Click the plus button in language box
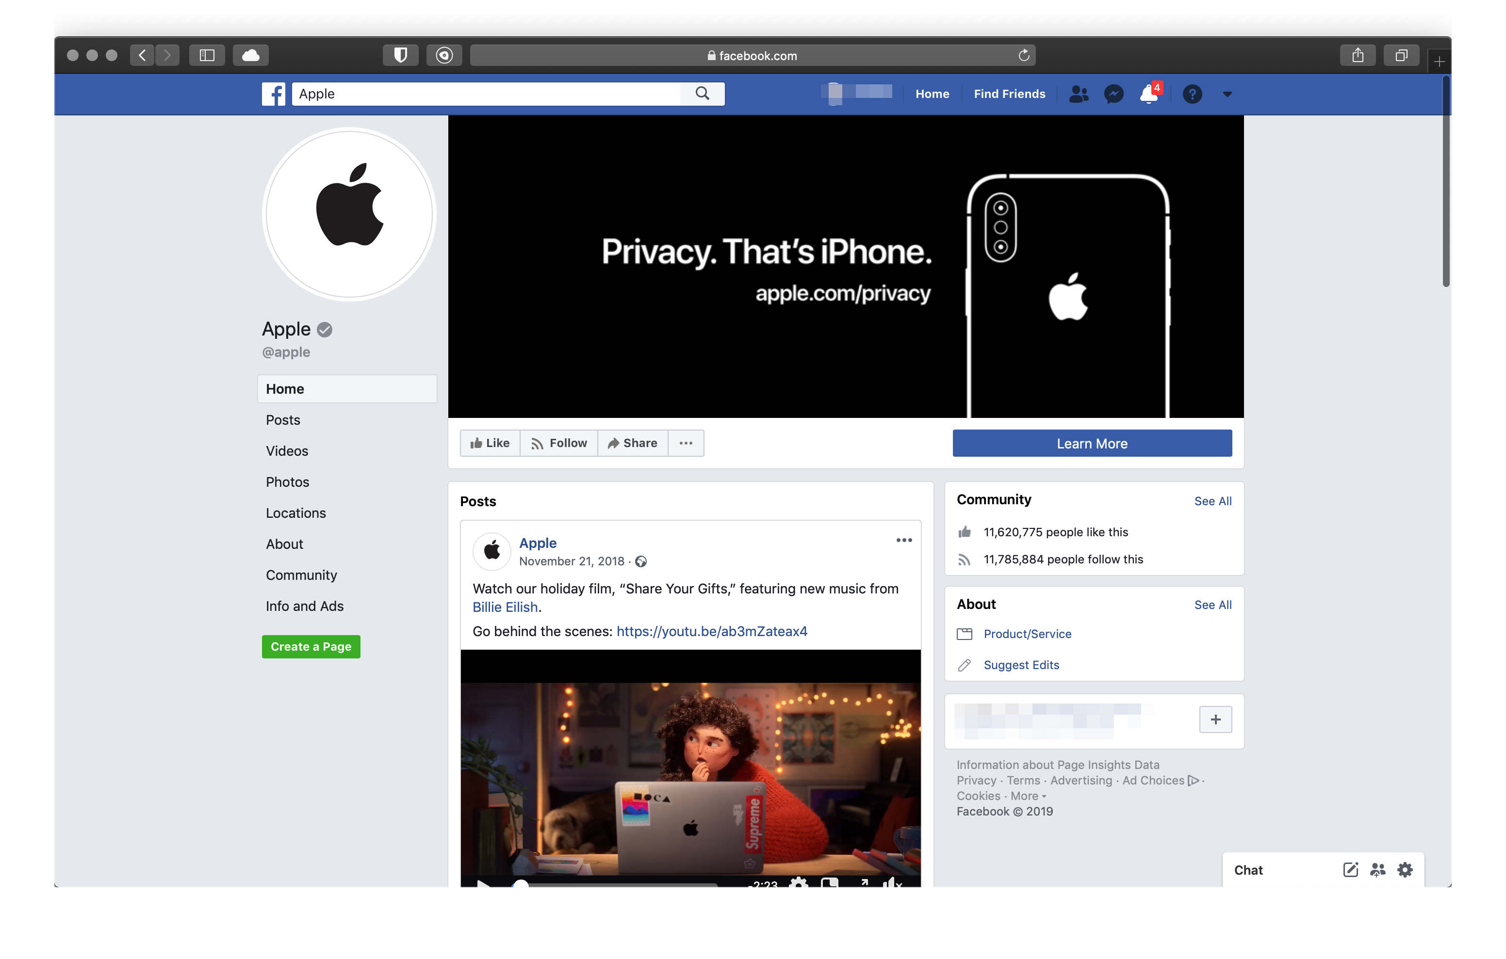 (1215, 719)
